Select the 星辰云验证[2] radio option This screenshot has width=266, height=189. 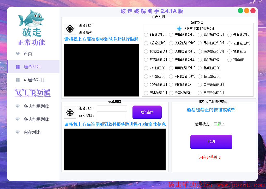pyautogui.click(x=200, y=93)
